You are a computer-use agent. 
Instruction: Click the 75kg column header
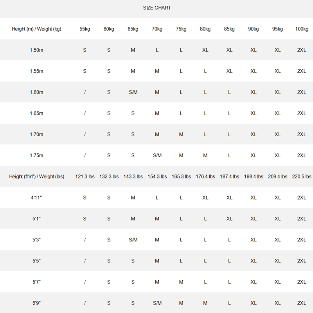point(181,29)
